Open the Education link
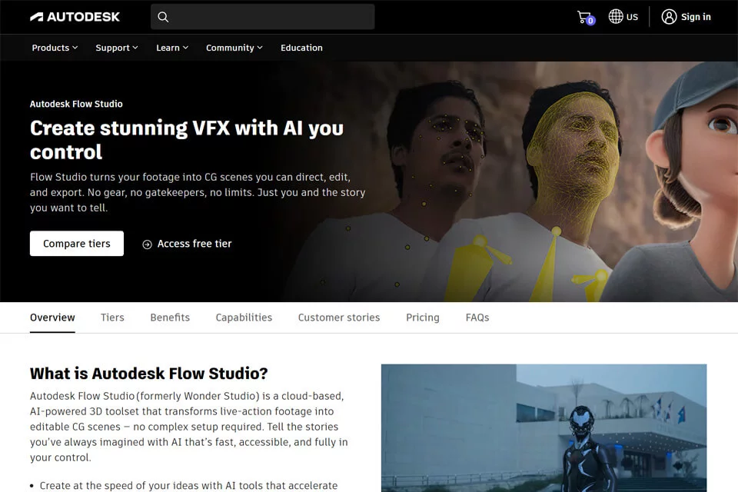Image resolution: width=738 pixels, height=492 pixels. coord(301,48)
